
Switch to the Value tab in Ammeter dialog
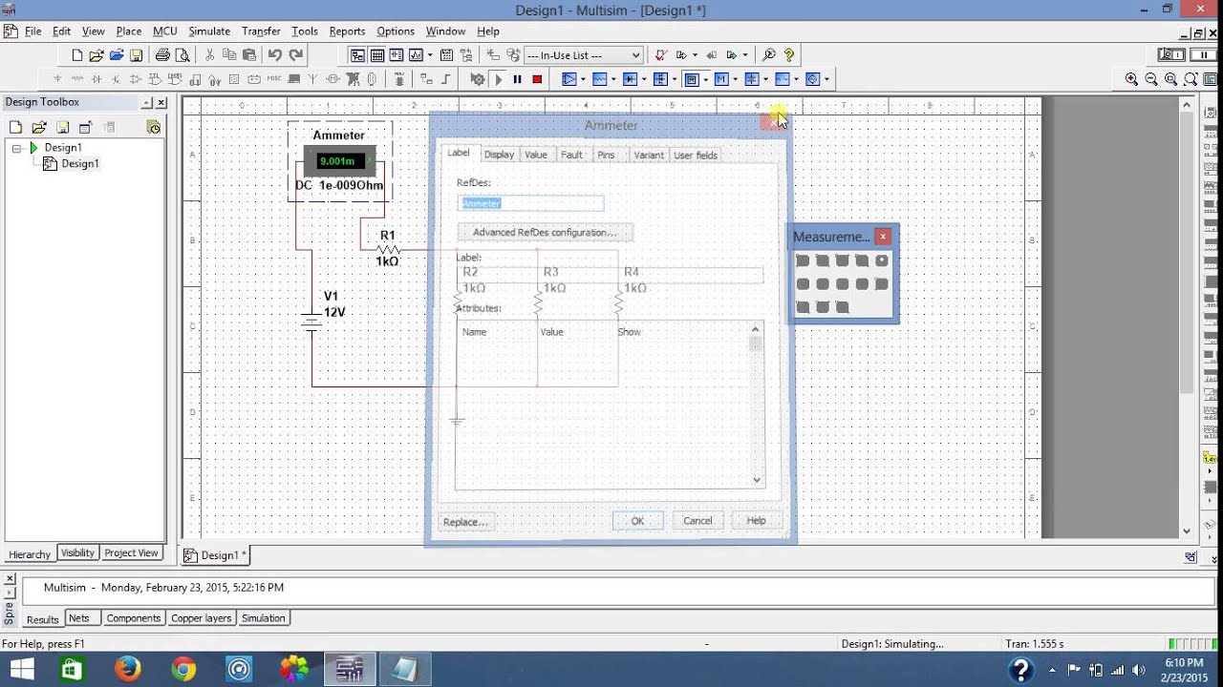536,155
